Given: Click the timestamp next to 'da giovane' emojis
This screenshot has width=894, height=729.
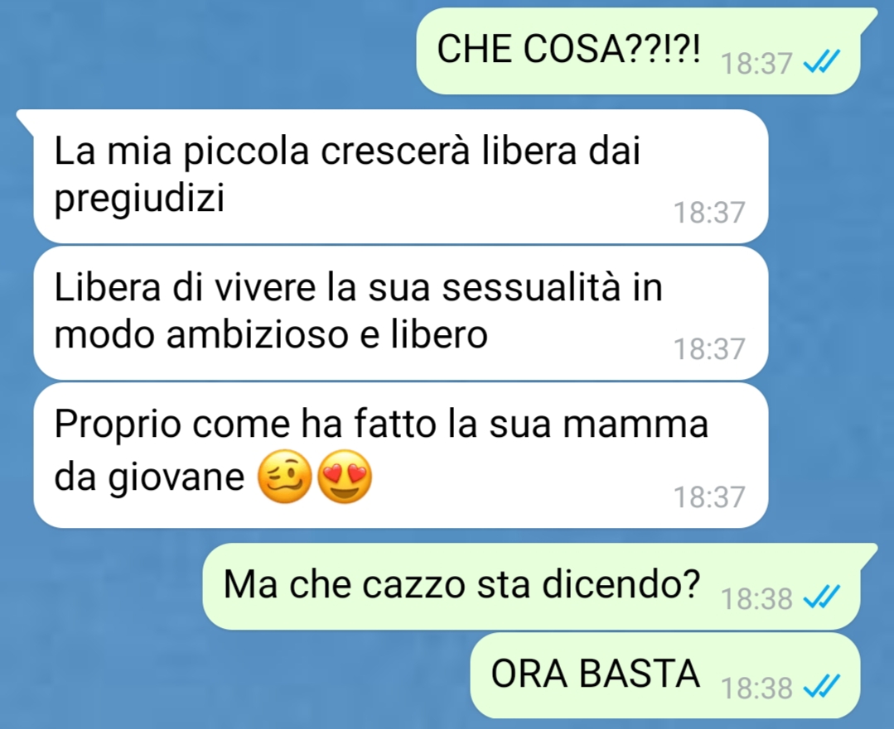Looking at the screenshot, I should 709,497.
